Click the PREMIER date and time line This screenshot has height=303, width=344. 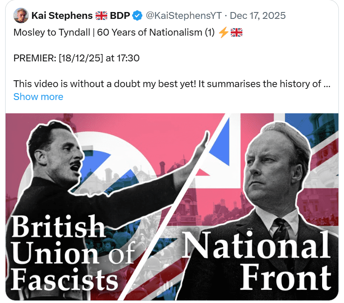76,58
